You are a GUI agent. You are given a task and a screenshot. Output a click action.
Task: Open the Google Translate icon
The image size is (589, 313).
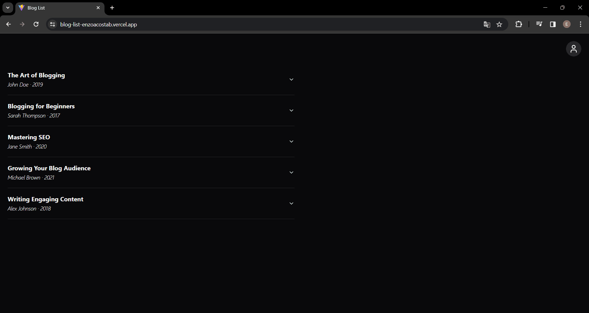pos(487,25)
